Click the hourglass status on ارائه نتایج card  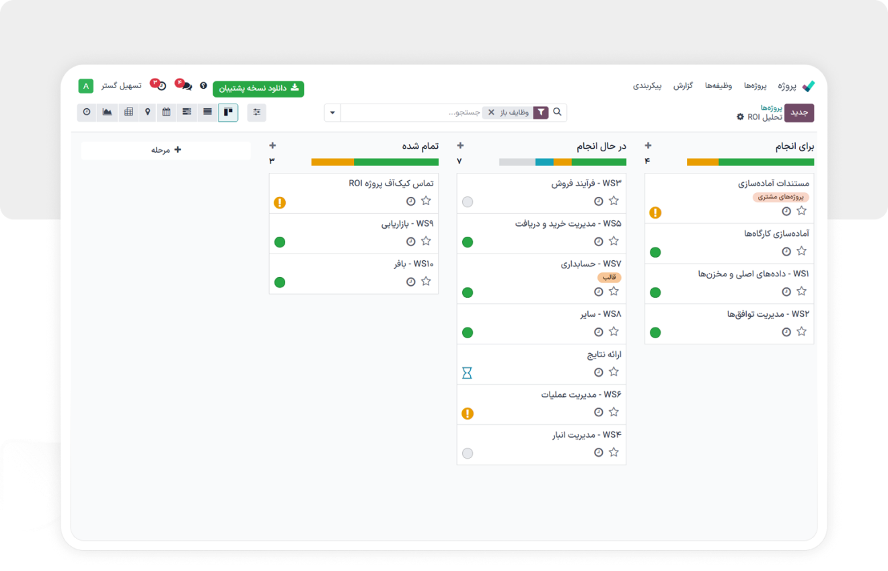pos(467,373)
